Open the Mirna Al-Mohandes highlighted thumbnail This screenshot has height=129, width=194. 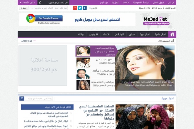point(83,51)
